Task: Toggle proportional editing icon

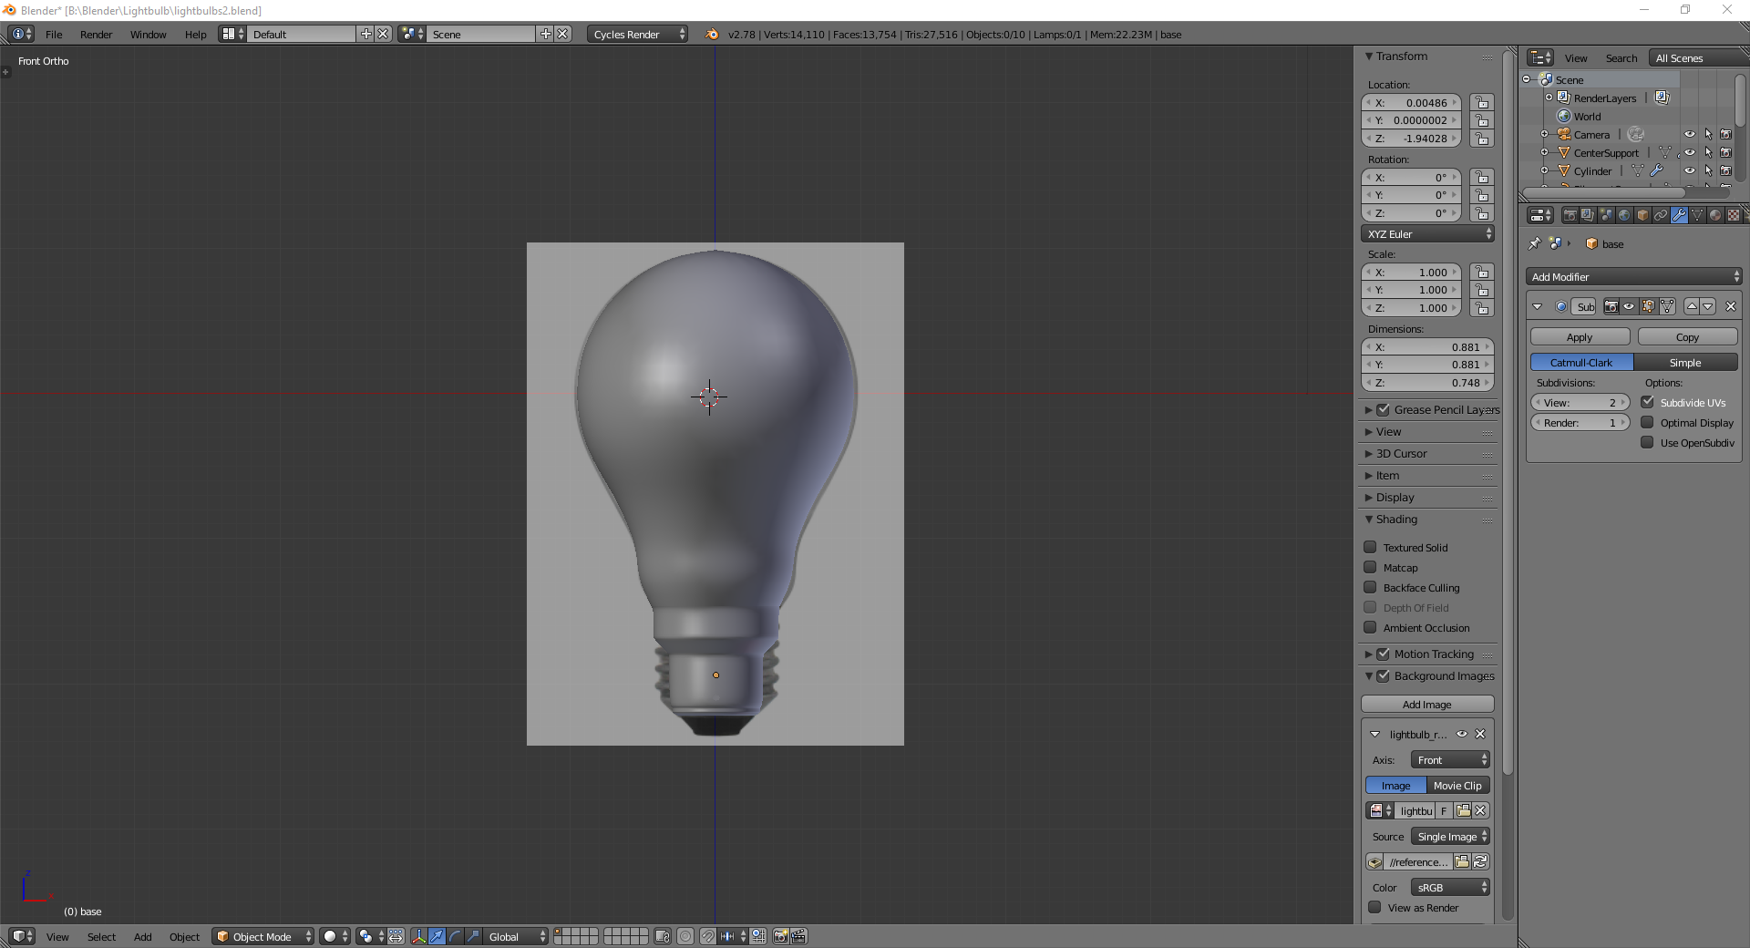Action: coord(685,937)
